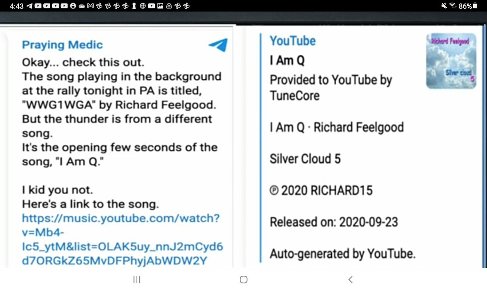The image size is (487, 291).
Task: Open the blue YouTube preview heading
Action: [293, 41]
